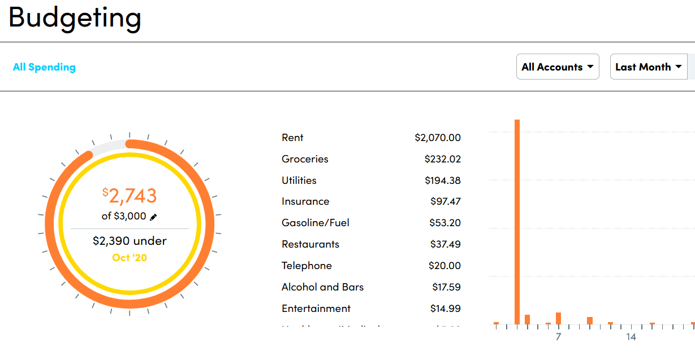Select Alcohol and Bars category
This screenshot has height=361, width=695.
(x=371, y=287)
